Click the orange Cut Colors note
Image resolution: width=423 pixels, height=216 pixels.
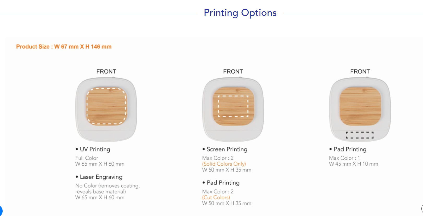216,197
